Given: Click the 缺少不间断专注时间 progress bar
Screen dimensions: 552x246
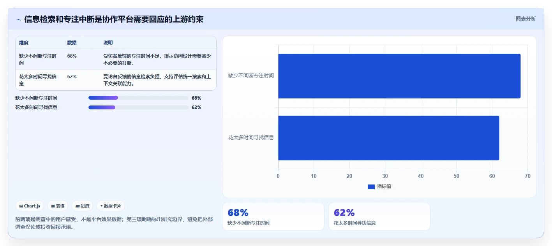Looking at the screenshot, I should pos(138,98).
